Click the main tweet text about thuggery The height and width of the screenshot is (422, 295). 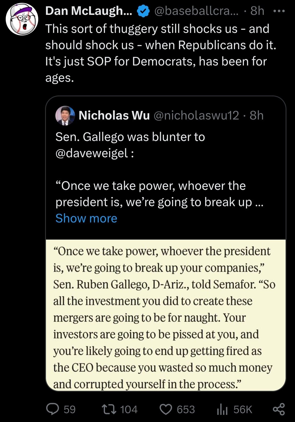[x=160, y=53]
